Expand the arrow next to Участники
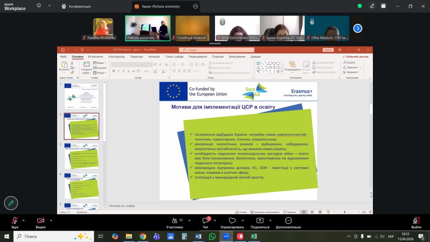Screen dimensions: 430x242 189,220
